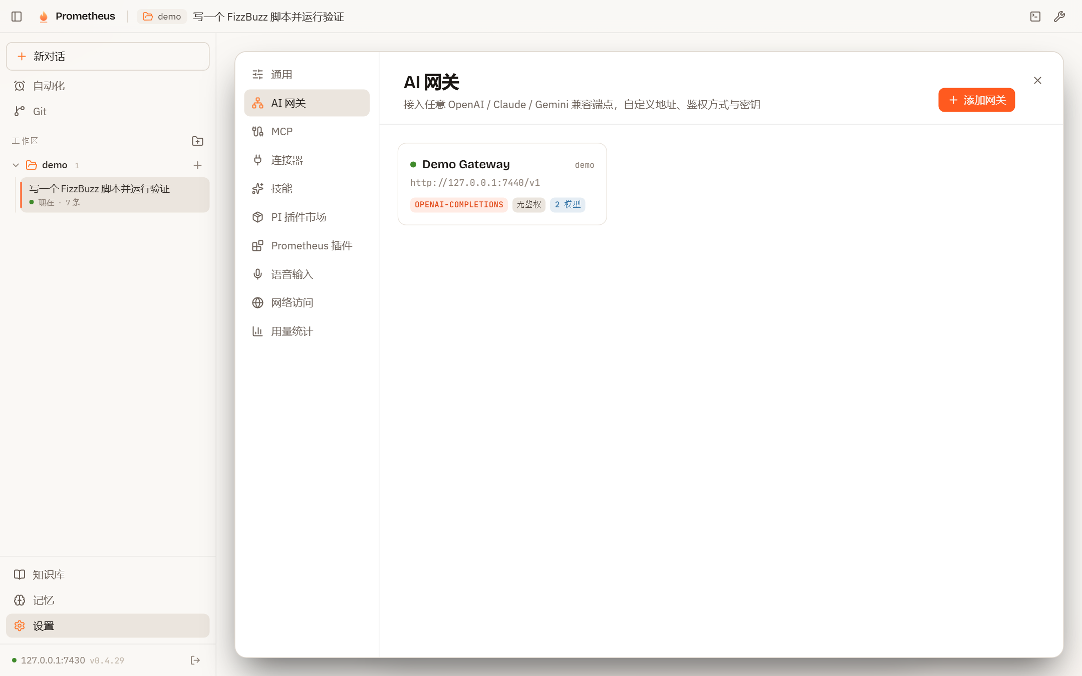Start a new conversation with 新对话
Screen dimensions: 1082x676
click(x=108, y=57)
